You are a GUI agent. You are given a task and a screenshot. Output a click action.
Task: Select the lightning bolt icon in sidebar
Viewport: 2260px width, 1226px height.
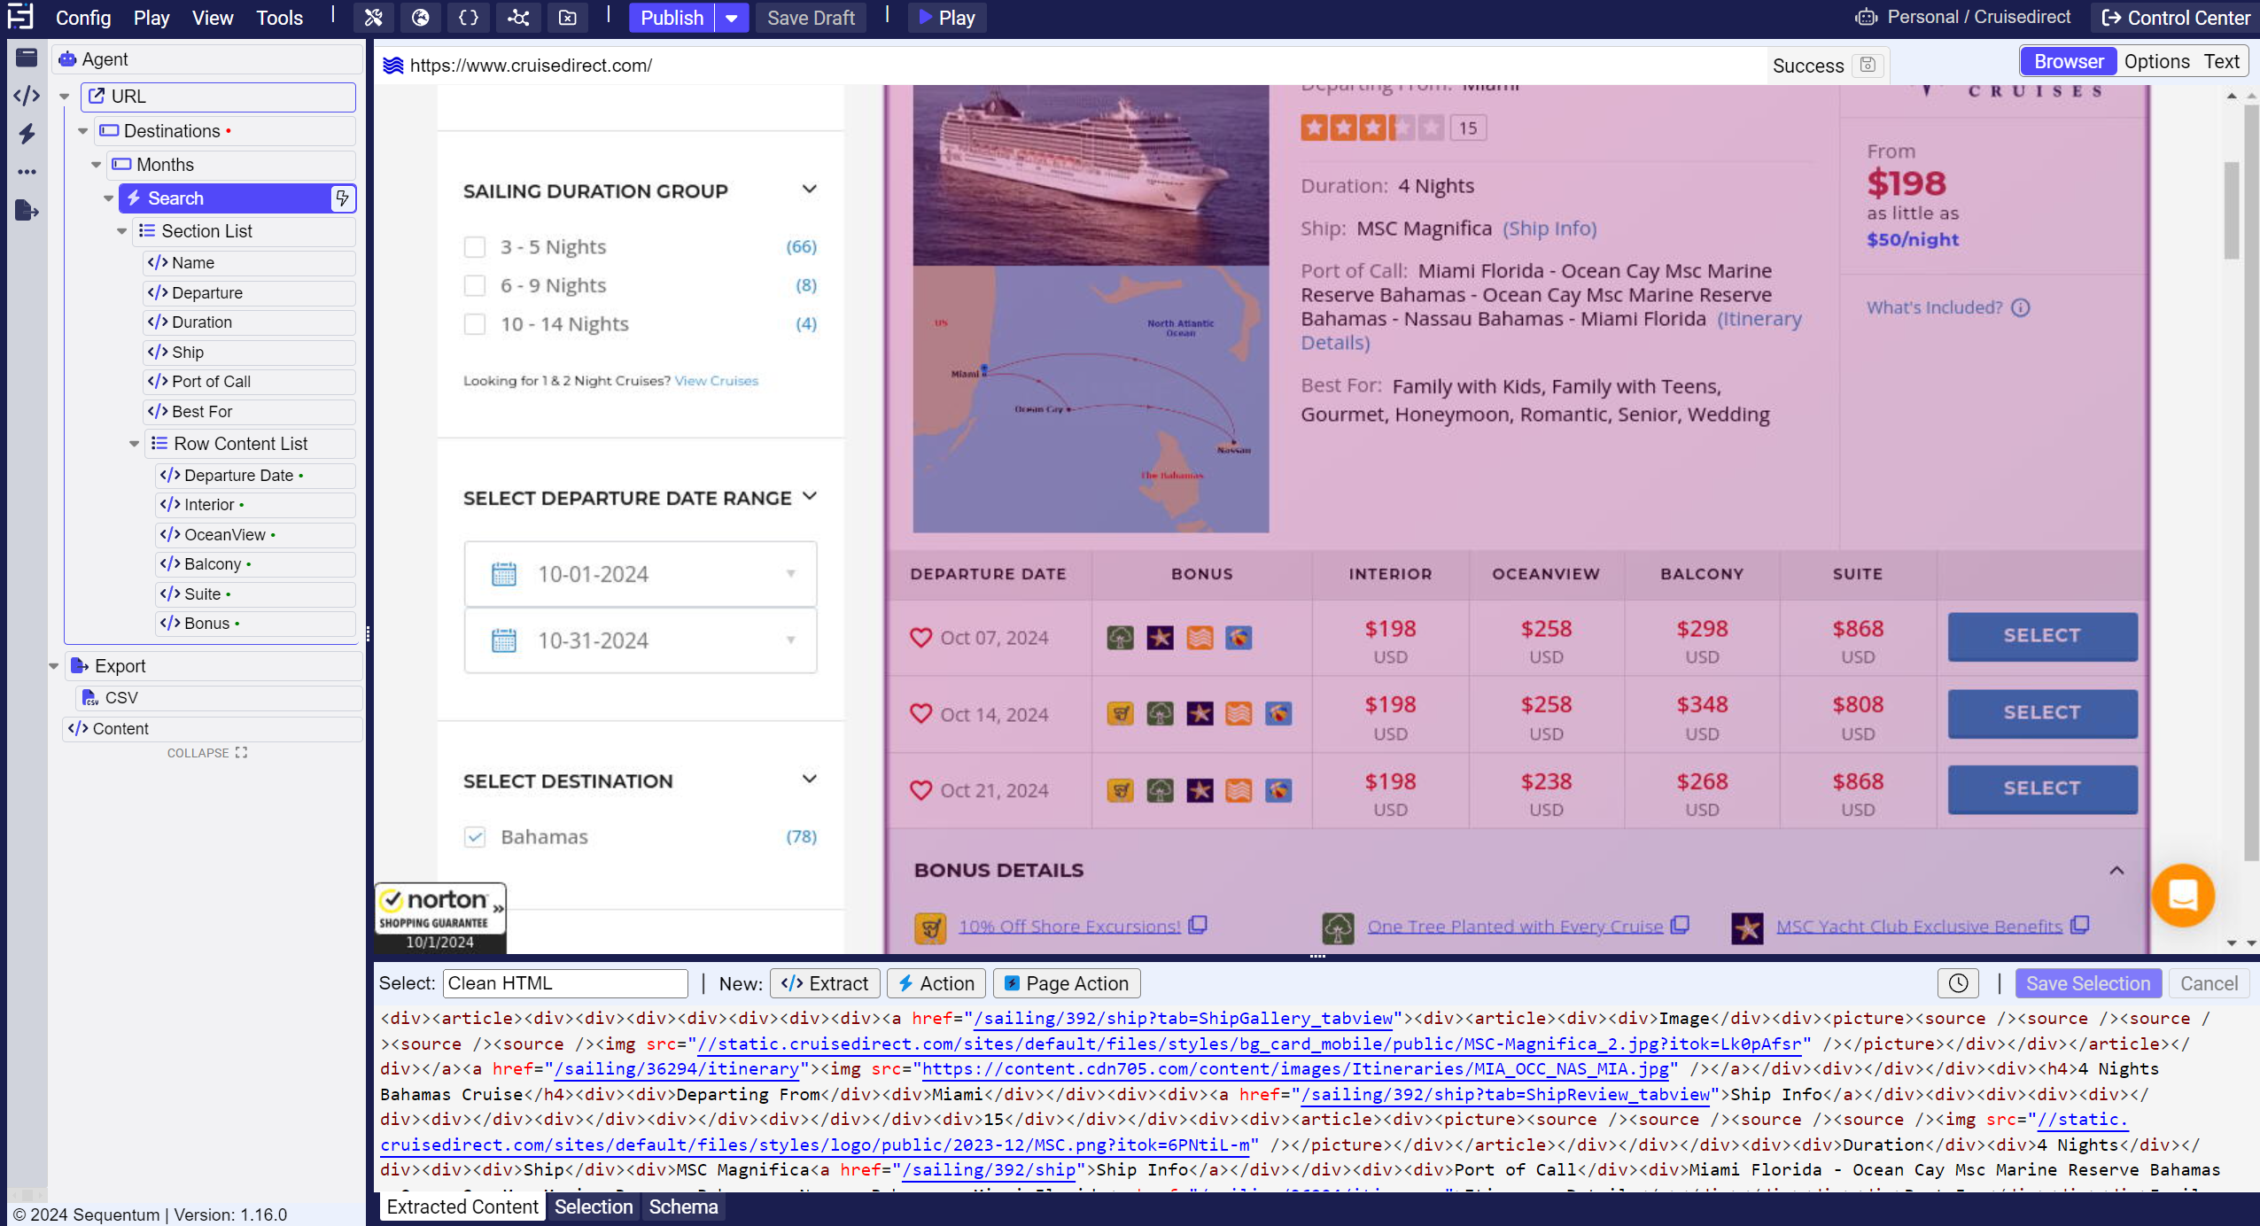coord(27,134)
